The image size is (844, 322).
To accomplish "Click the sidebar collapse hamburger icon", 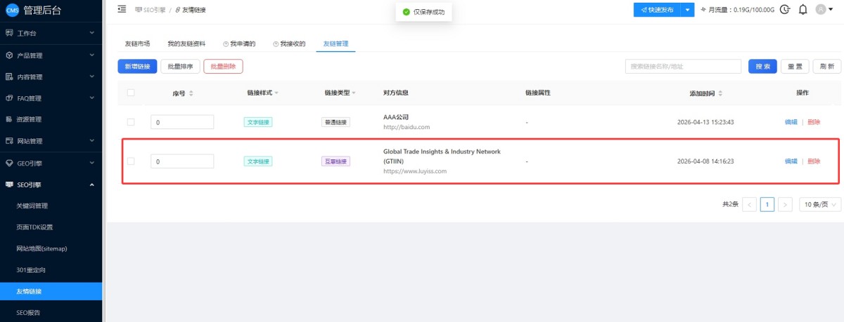I will [122, 9].
